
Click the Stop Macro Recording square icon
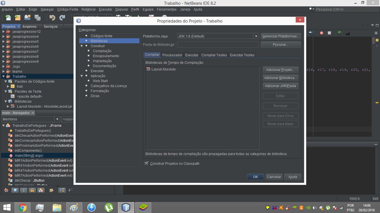[329, 33]
